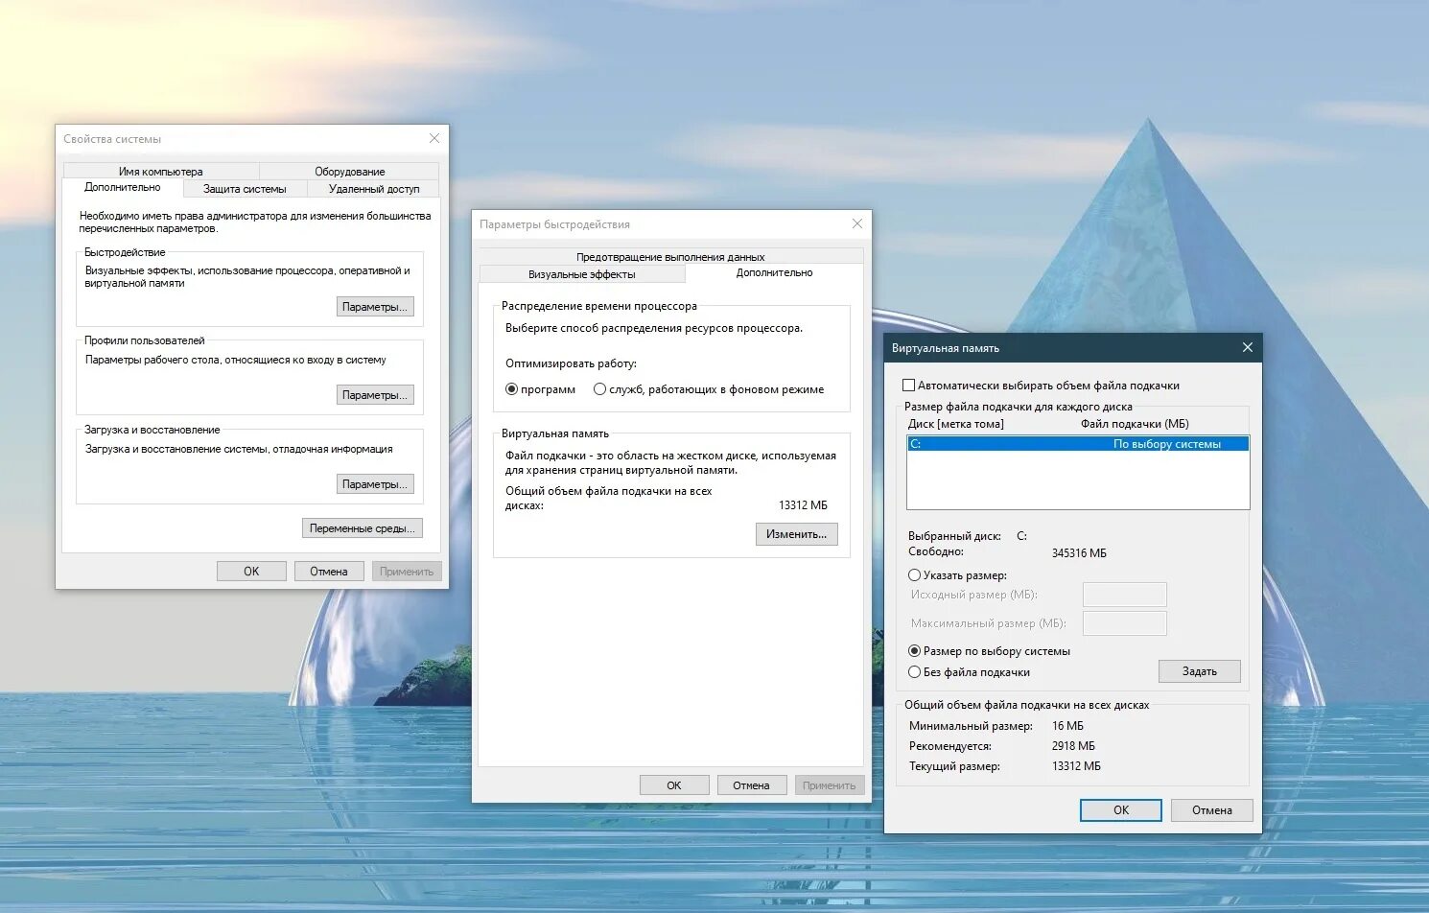Switch to the Защита системы tab

[245, 189]
